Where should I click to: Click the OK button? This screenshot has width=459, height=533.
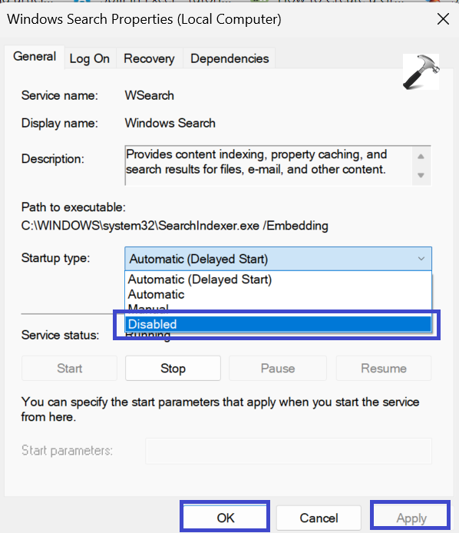point(225,518)
